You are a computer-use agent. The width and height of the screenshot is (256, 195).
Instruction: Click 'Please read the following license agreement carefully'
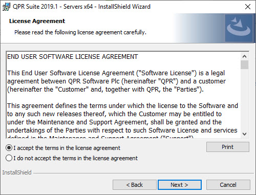point(80,32)
